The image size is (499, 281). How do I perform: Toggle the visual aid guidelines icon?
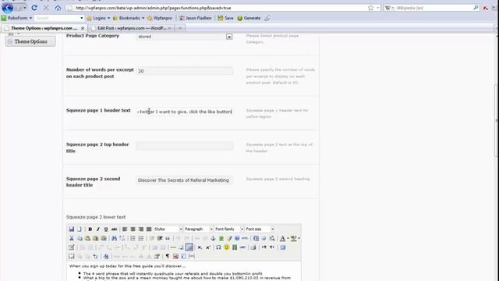(x=189, y=247)
